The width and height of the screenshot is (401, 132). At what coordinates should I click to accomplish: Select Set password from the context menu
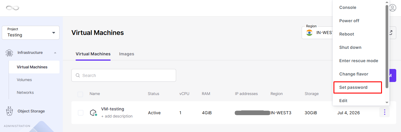pyautogui.click(x=358, y=87)
